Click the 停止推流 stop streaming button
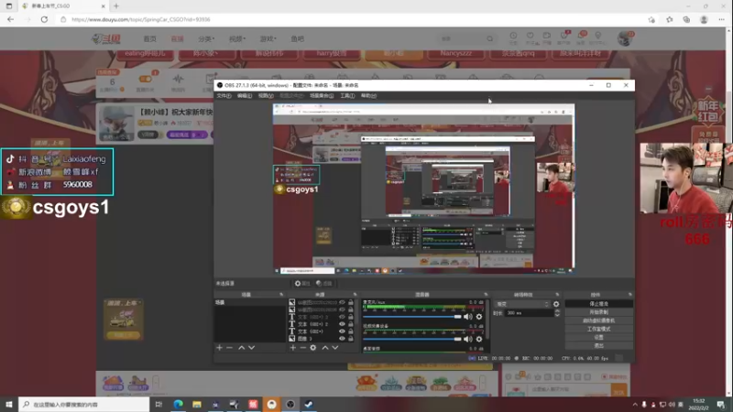Screen dimensions: 733x412 point(599,304)
